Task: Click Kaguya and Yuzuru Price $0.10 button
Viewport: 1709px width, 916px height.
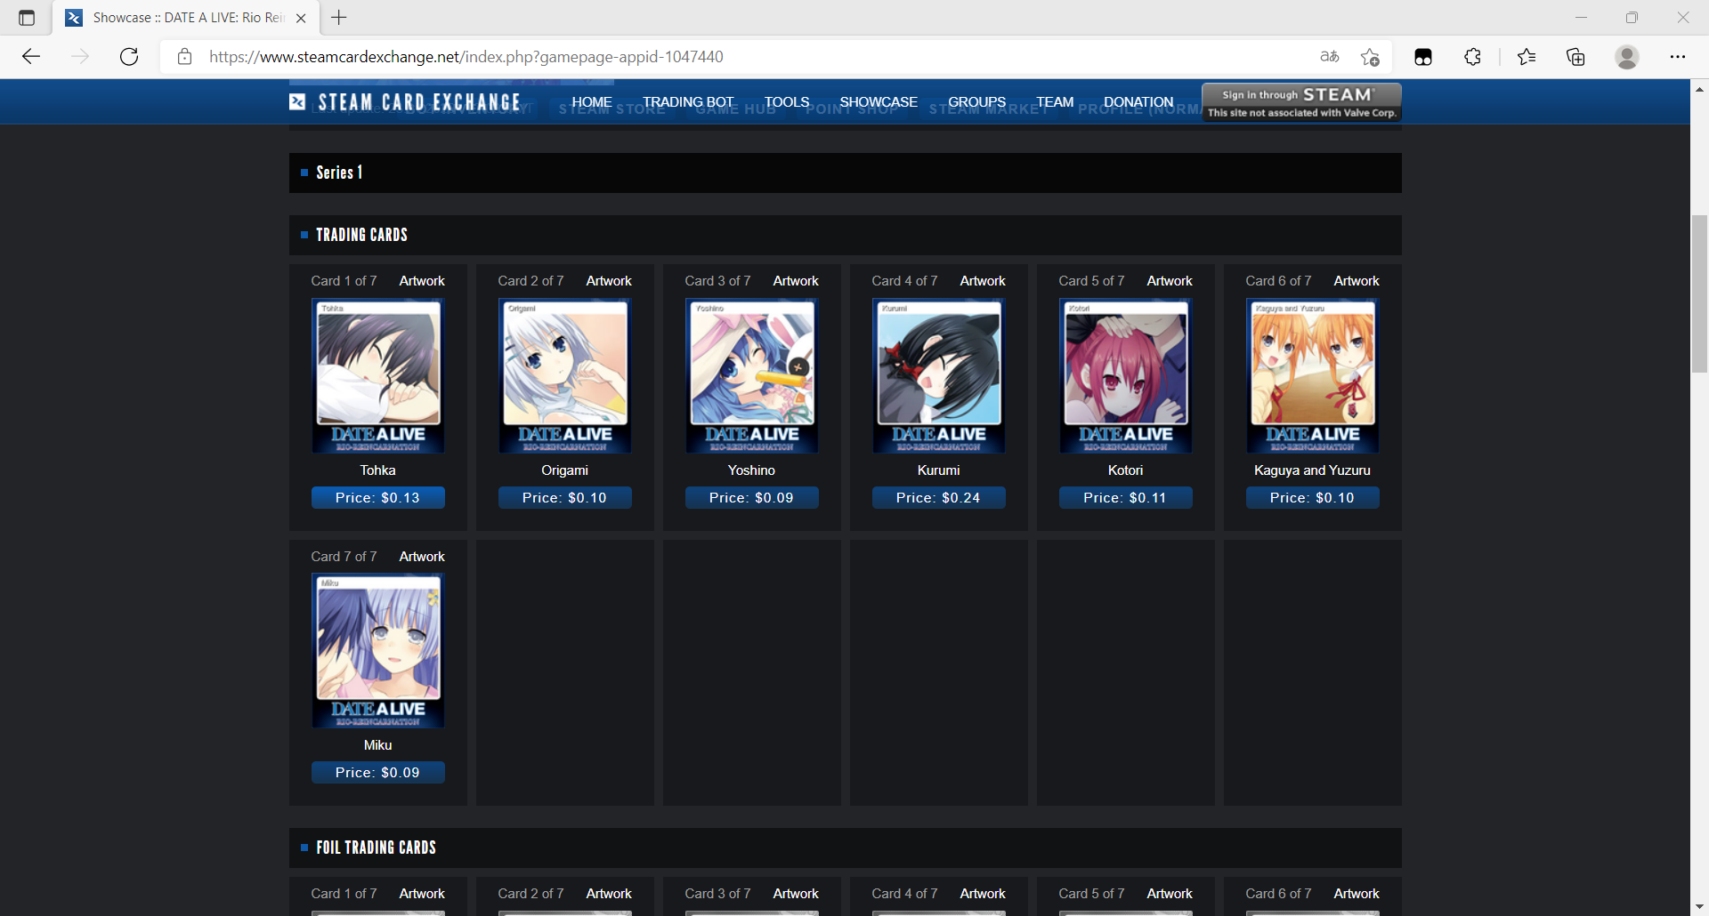Action: click(x=1313, y=498)
